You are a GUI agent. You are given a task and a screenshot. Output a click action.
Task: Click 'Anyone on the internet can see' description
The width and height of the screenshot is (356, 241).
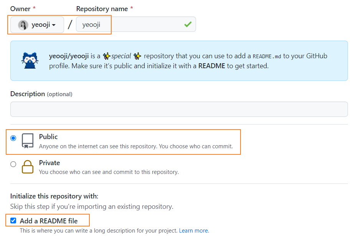[x=136, y=146]
